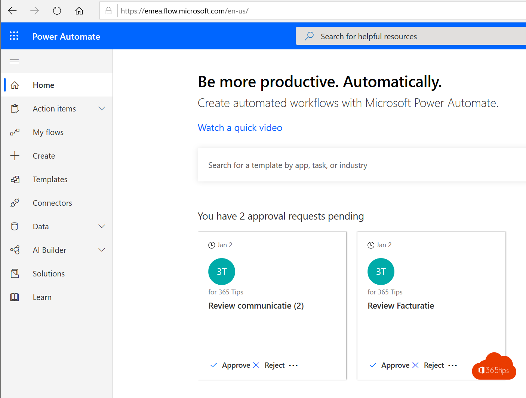Open Learn in the navigation
This screenshot has height=398, width=526.
coord(56,297)
